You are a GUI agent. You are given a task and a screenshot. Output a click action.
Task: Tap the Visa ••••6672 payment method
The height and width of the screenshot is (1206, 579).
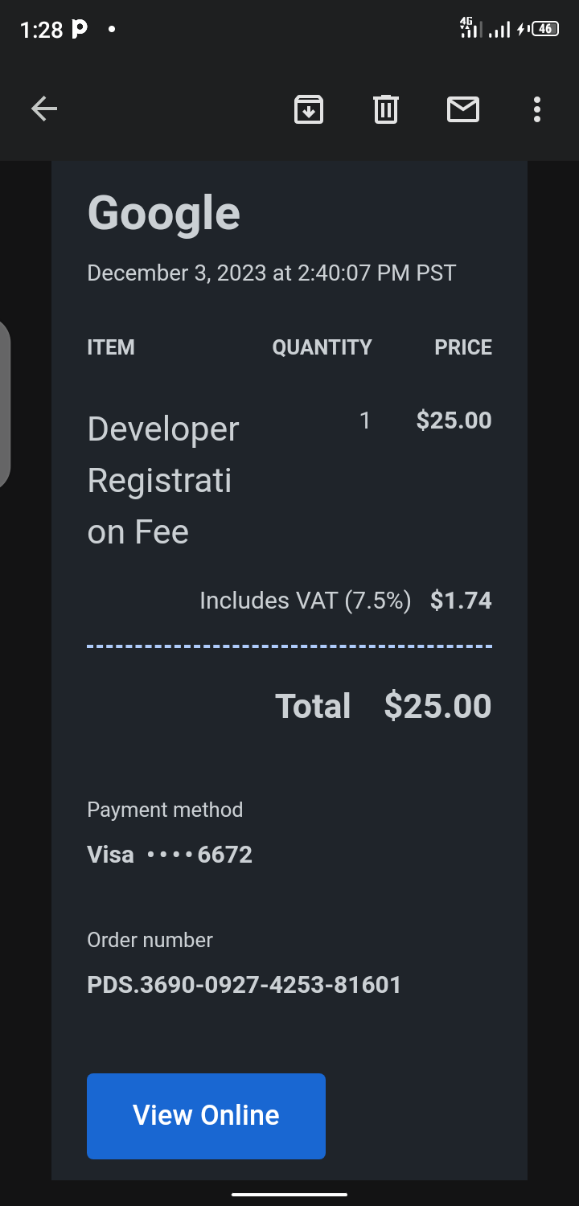click(170, 855)
